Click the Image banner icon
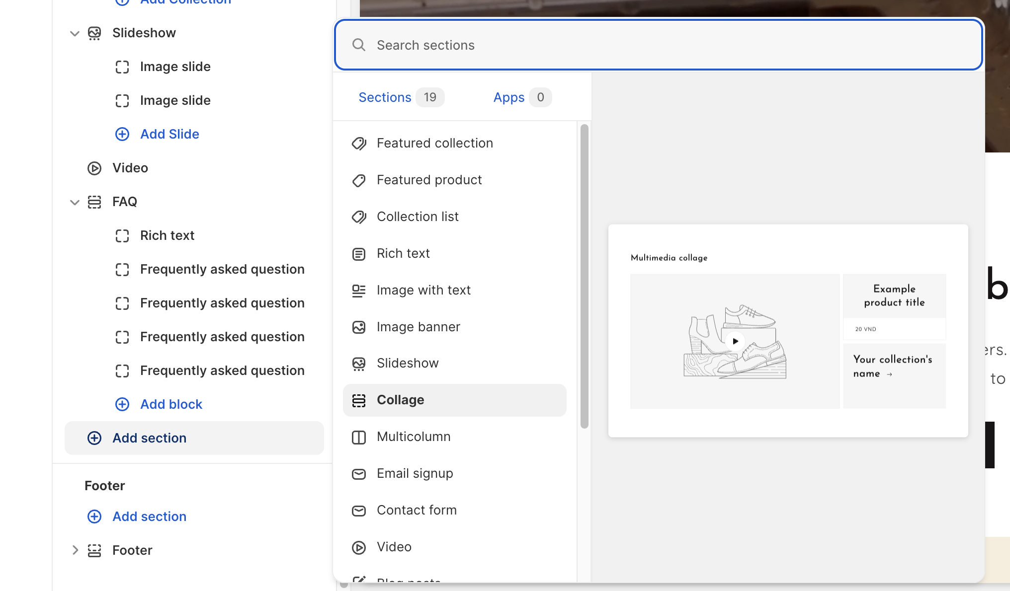 point(359,327)
